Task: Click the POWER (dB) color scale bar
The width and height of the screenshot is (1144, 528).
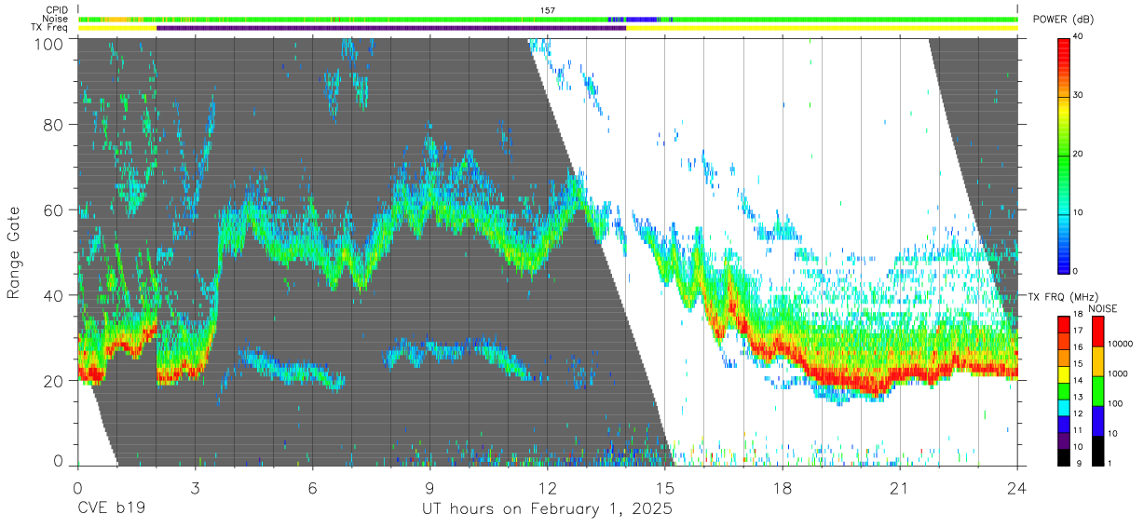Action: pos(1064,155)
